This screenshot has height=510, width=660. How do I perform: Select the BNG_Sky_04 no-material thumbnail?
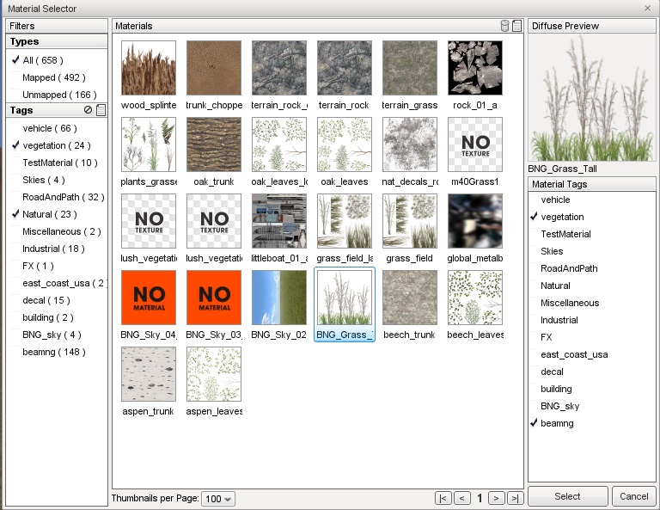(149, 298)
